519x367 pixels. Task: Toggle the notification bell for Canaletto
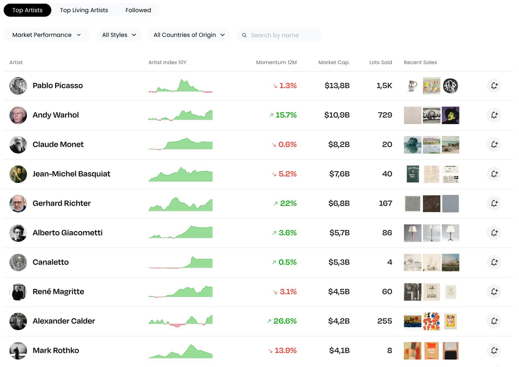pos(494,262)
